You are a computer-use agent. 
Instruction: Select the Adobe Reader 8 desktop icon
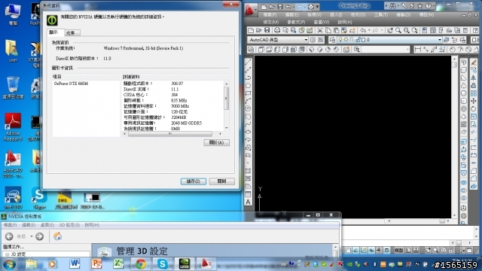[13, 127]
